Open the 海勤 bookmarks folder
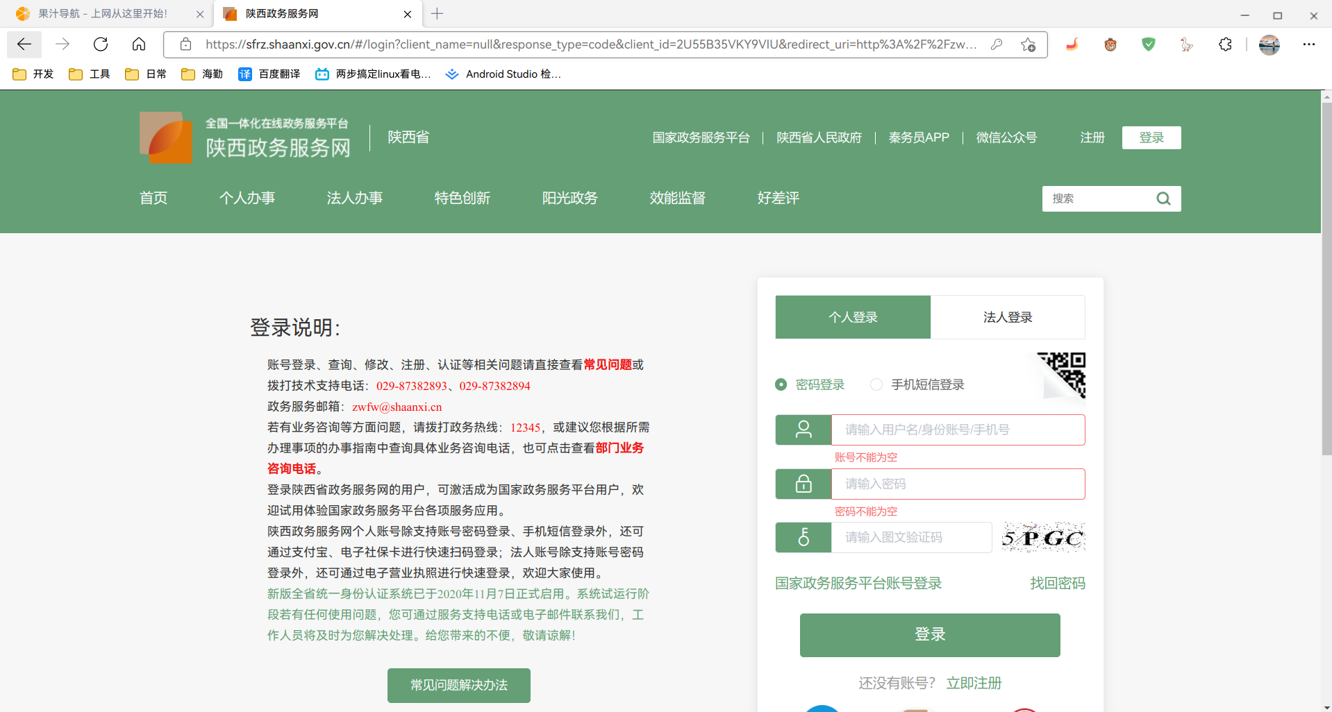 point(202,74)
